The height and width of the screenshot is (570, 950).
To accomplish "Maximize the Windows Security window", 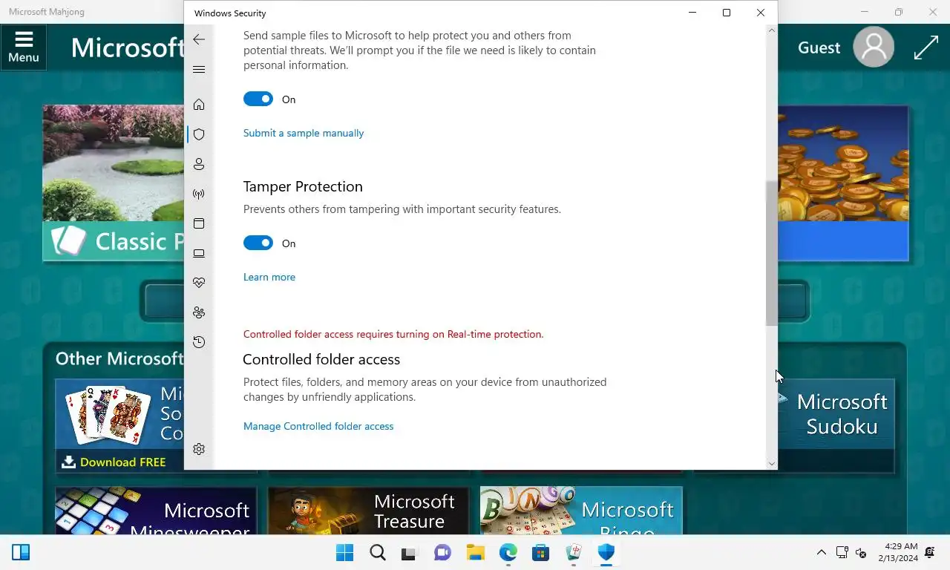I will (727, 13).
